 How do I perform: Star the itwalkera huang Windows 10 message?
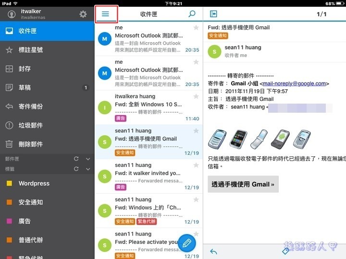tap(196, 96)
